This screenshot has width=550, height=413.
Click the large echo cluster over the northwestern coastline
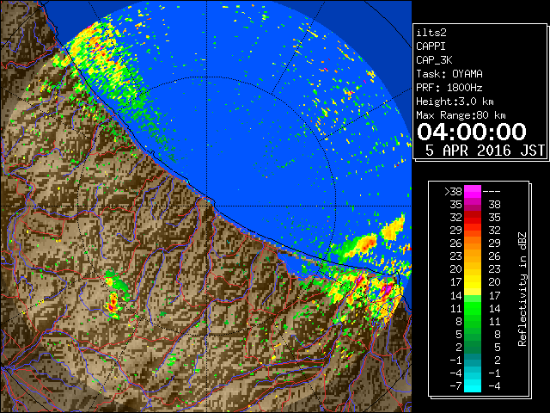pyautogui.click(x=101, y=58)
